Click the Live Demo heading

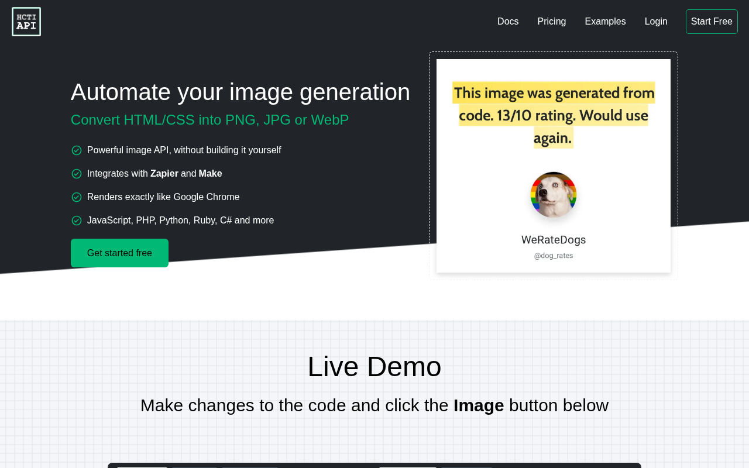(374, 367)
